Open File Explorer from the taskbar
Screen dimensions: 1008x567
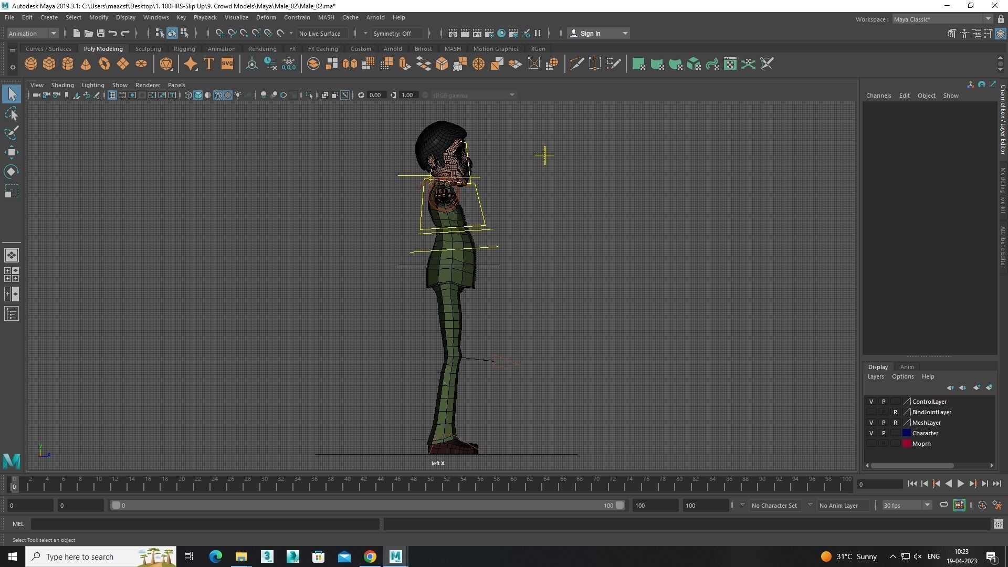(241, 556)
